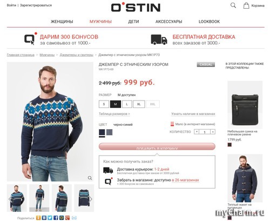Share via Facebook icon

(56, 218)
